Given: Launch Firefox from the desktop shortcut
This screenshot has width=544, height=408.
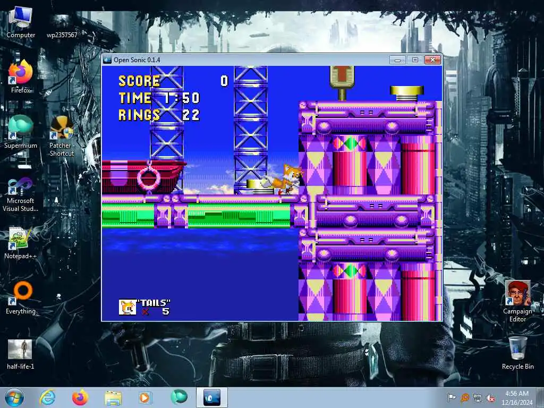Looking at the screenshot, I should pos(21,76).
